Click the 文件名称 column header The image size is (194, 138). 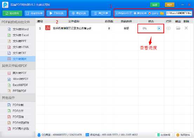tap(74, 21)
